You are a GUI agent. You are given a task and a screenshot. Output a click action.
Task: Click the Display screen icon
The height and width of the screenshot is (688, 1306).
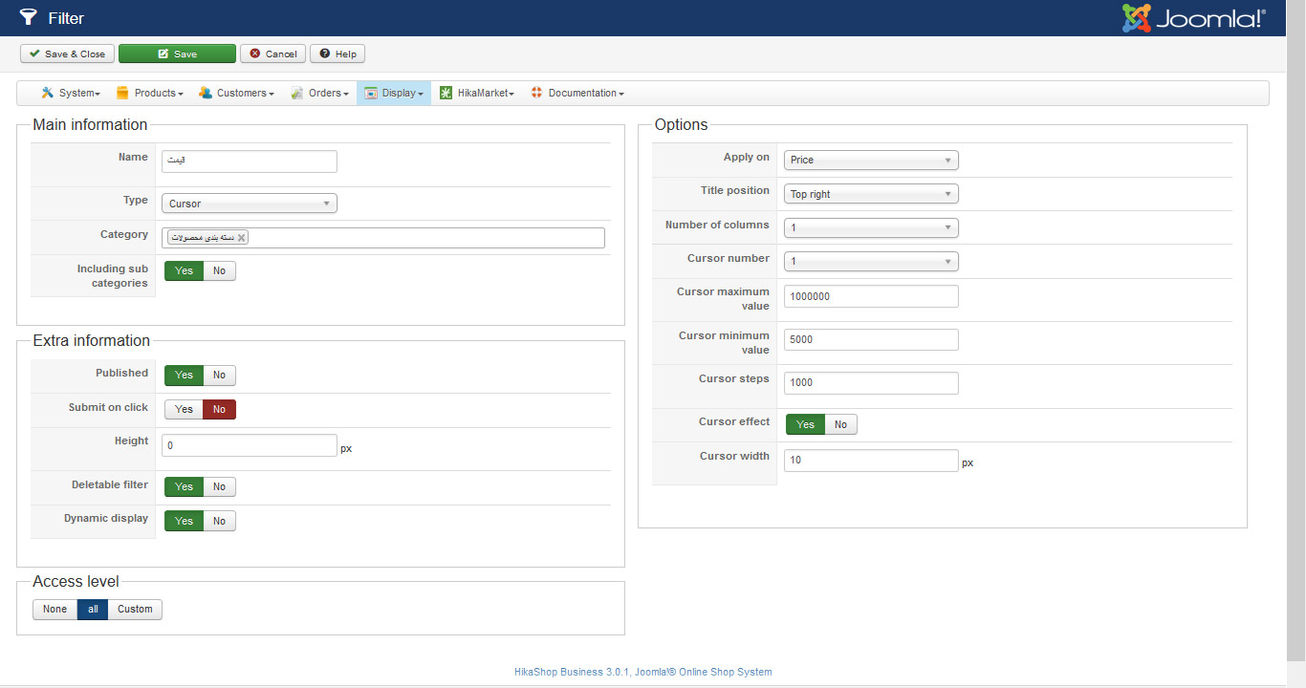pos(371,93)
